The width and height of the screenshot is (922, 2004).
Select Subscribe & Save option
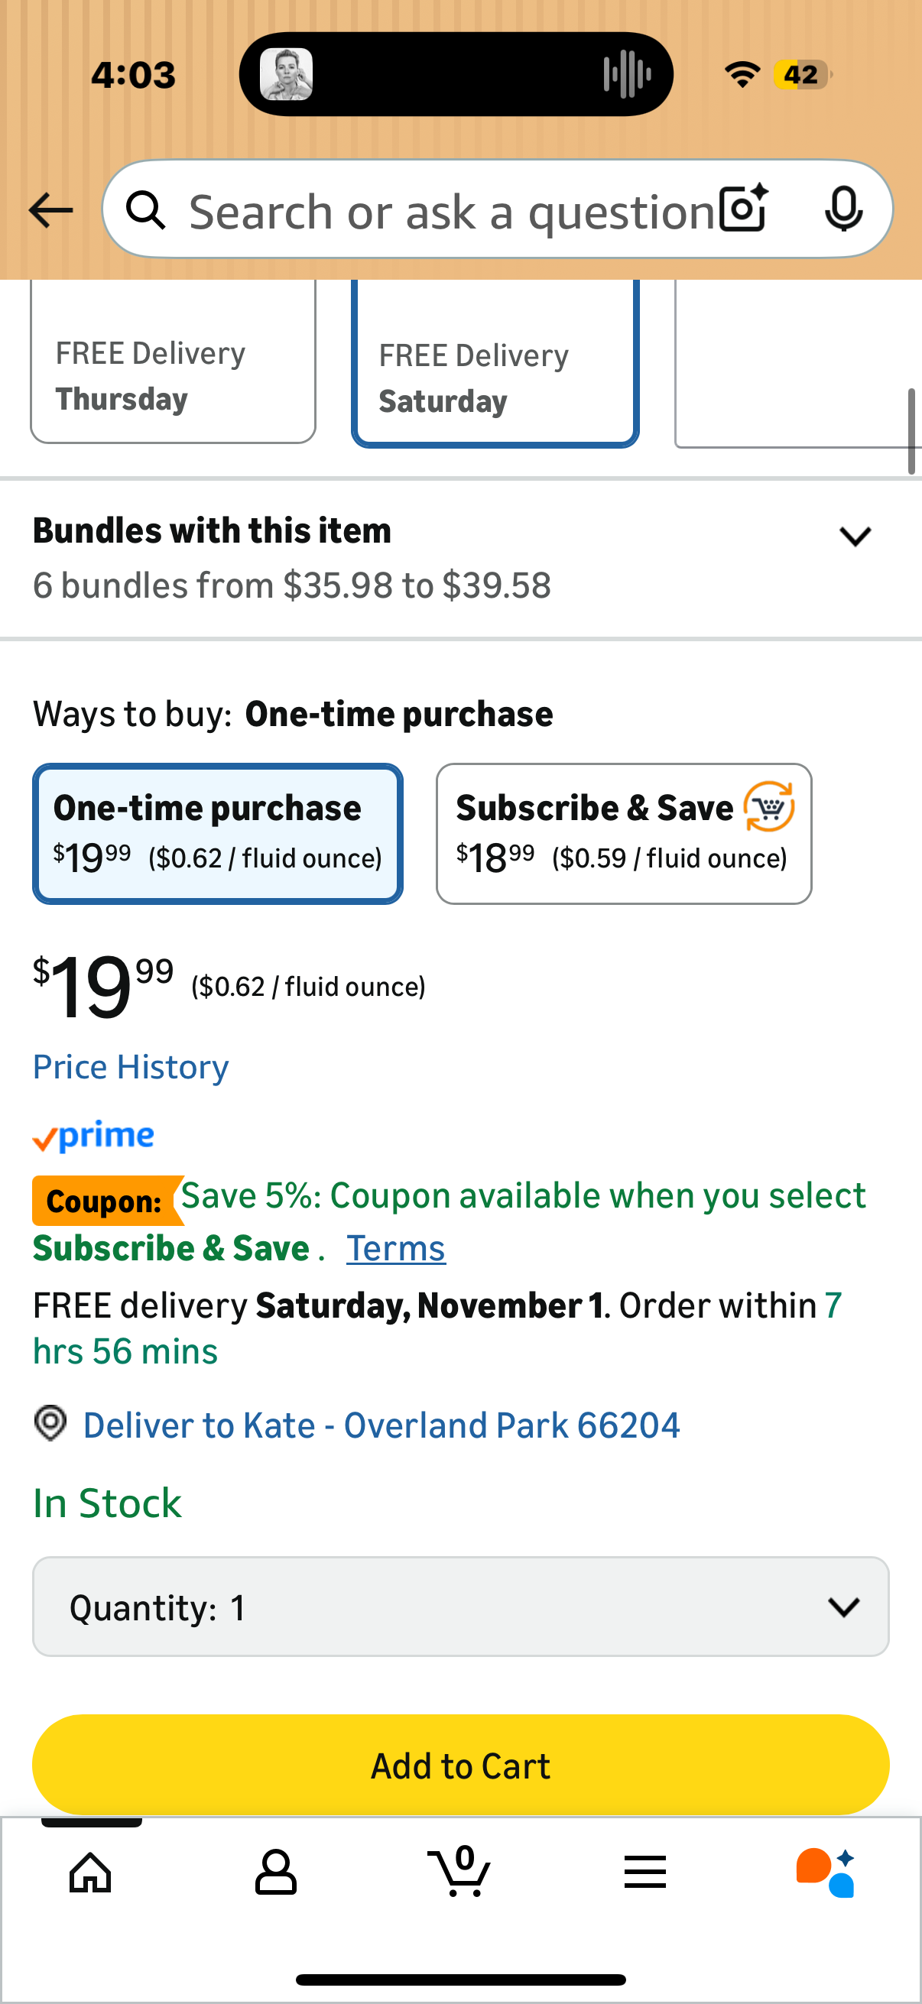623,833
